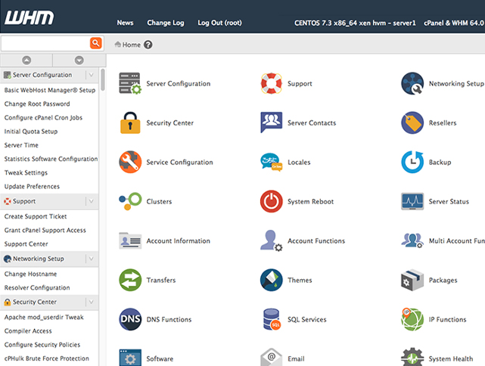The image size is (485, 366).
Task: Focus the sidebar search input field
Action: 45,43
